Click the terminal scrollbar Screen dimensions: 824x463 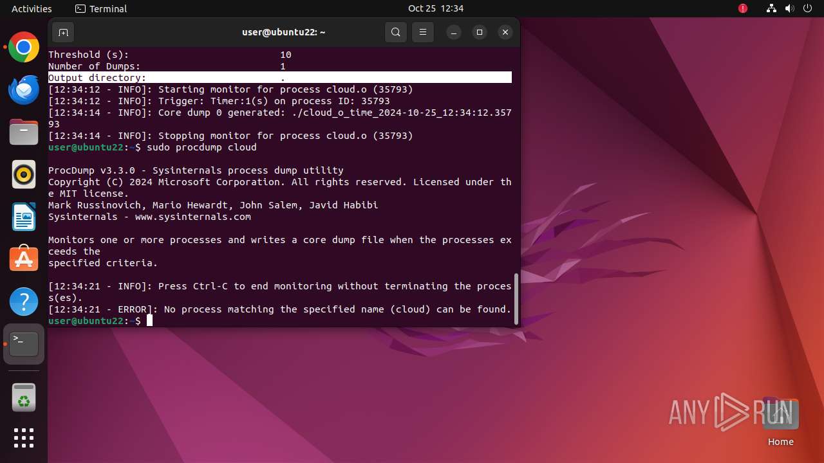(x=516, y=299)
